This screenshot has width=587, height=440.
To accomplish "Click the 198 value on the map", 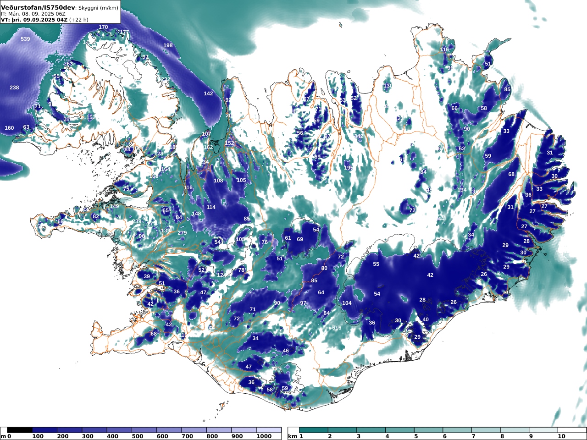I will [168, 45].
